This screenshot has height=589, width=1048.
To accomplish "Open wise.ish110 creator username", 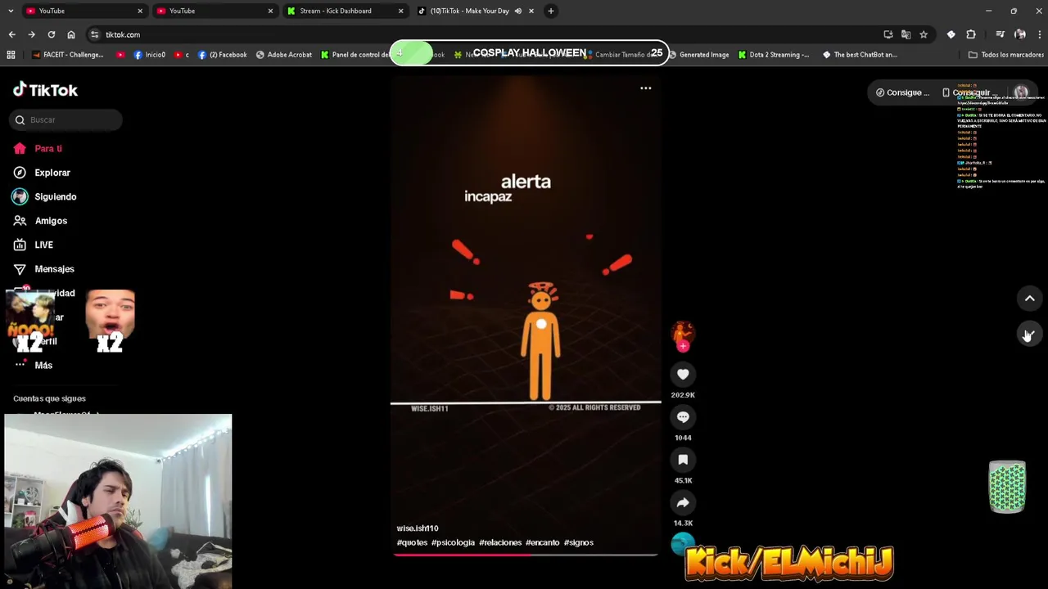I will (x=418, y=528).
